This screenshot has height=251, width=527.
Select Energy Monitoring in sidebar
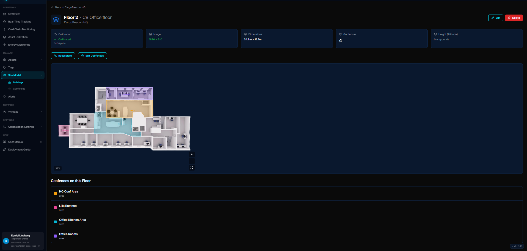tap(19, 45)
